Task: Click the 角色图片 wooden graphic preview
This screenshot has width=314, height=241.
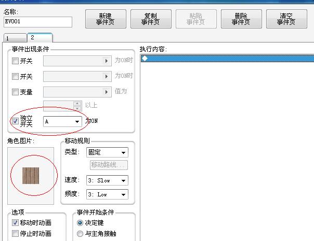Action: pos(31,176)
